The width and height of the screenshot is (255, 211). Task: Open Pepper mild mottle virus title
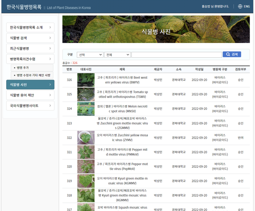(122, 152)
